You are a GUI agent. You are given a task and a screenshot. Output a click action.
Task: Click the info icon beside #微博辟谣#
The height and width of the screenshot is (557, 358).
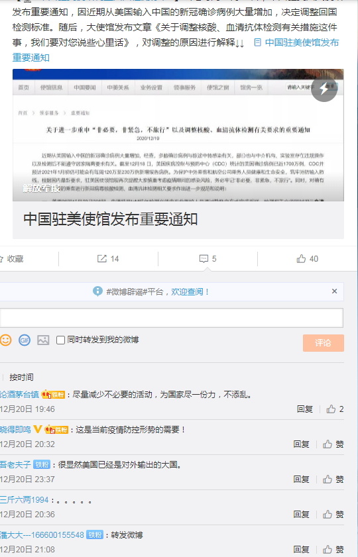(x=97, y=291)
